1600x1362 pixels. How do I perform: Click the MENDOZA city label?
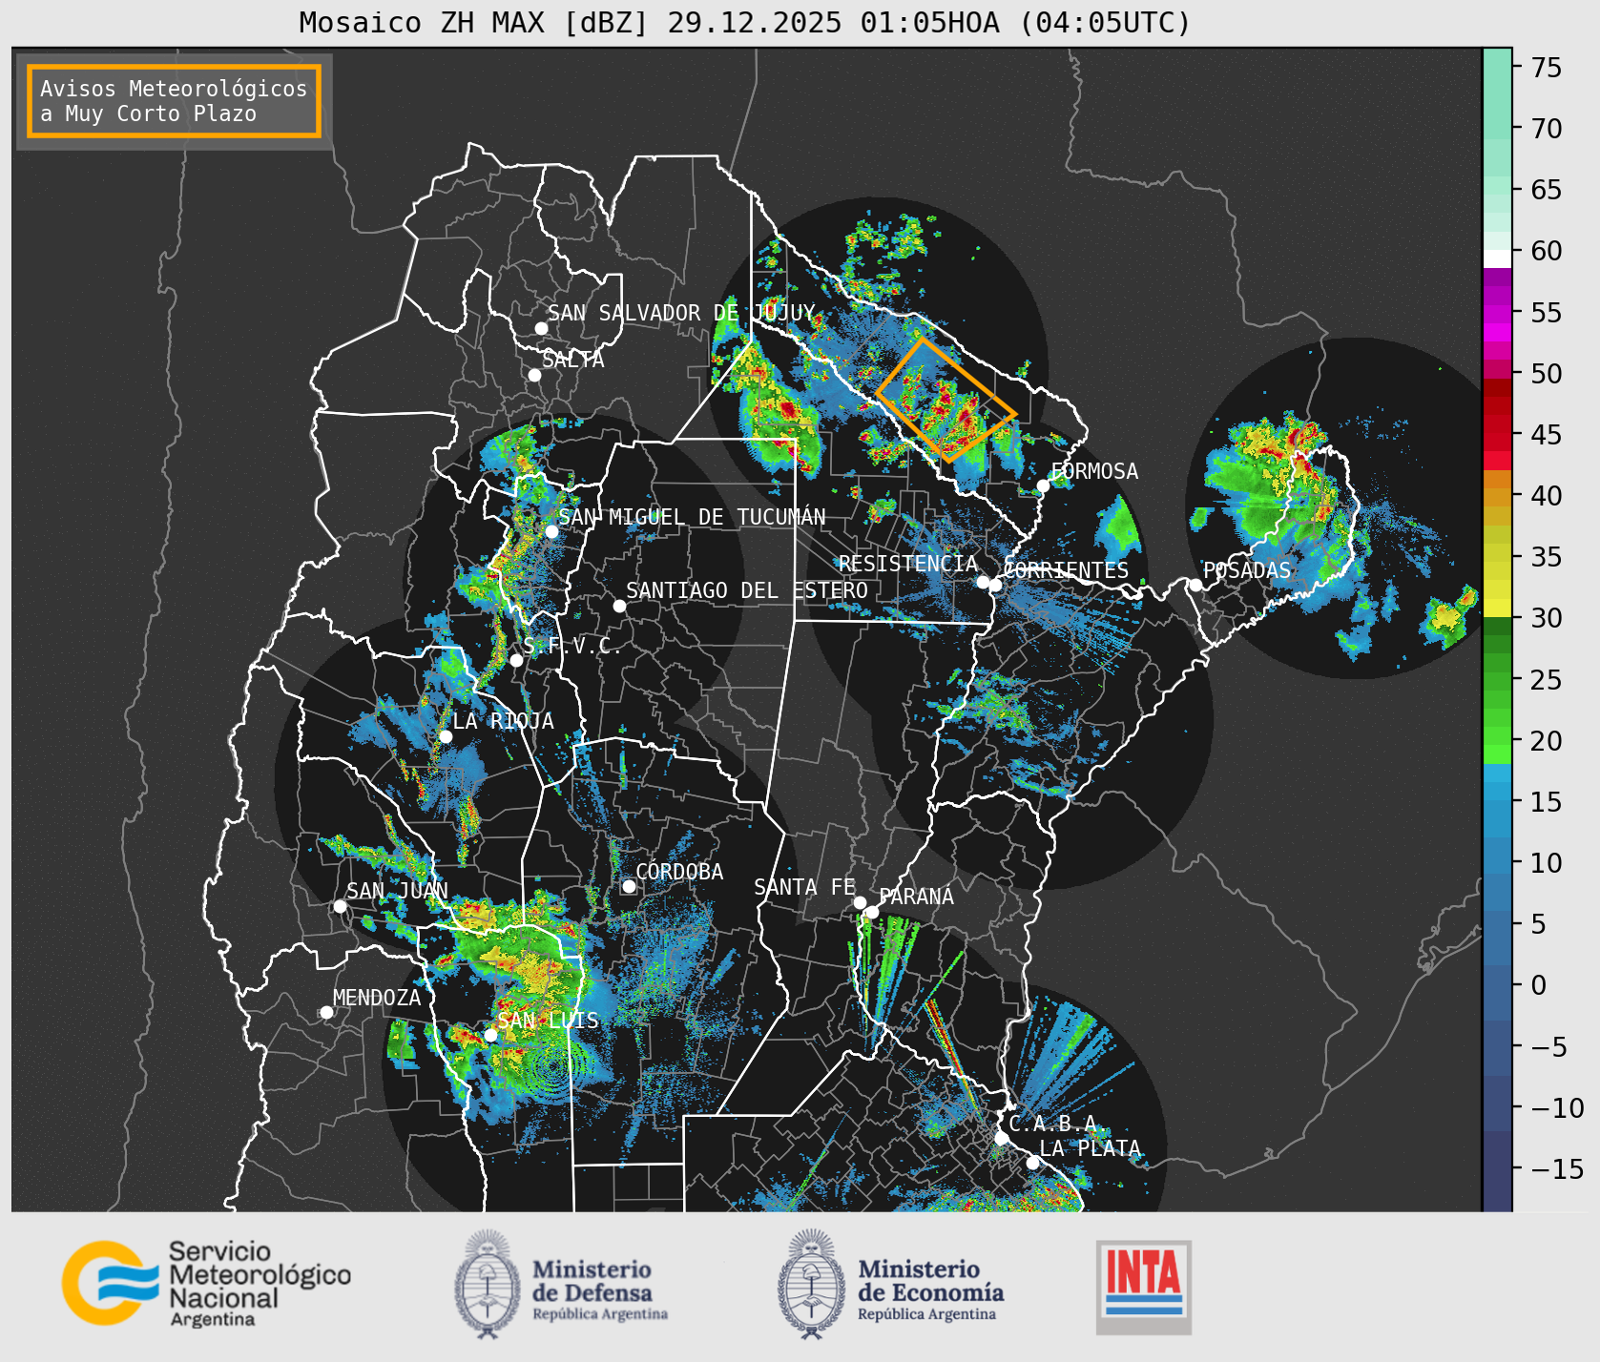[377, 998]
